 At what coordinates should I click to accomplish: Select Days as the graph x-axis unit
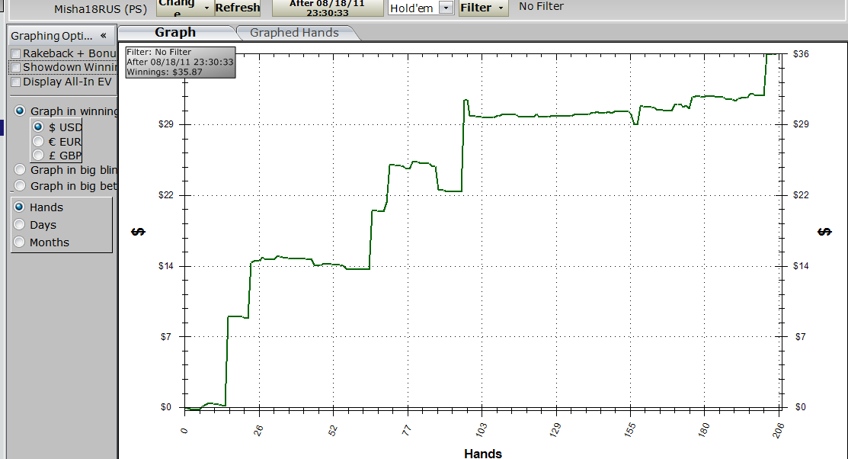point(20,225)
